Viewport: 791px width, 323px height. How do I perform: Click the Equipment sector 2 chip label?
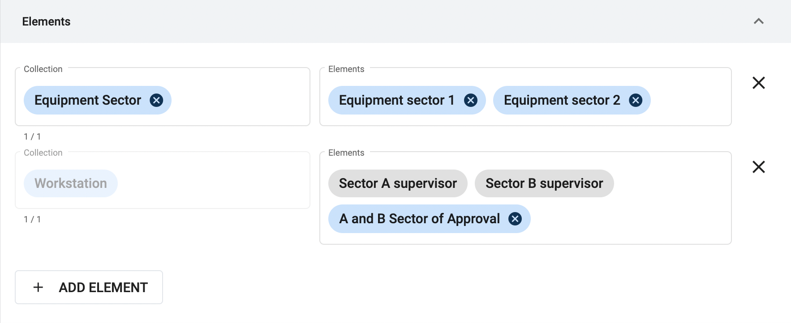[x=562, y=100]
